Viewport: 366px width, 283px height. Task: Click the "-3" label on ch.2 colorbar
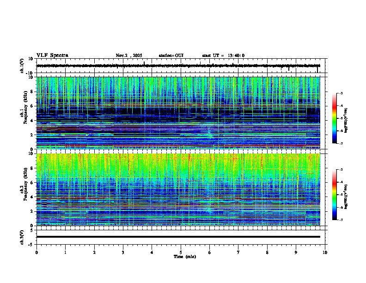point(341,170)
